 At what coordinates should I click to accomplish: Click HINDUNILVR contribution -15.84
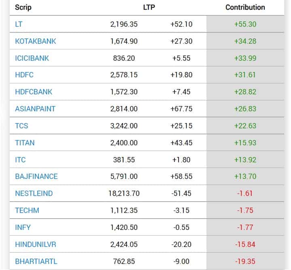(245, 244)
